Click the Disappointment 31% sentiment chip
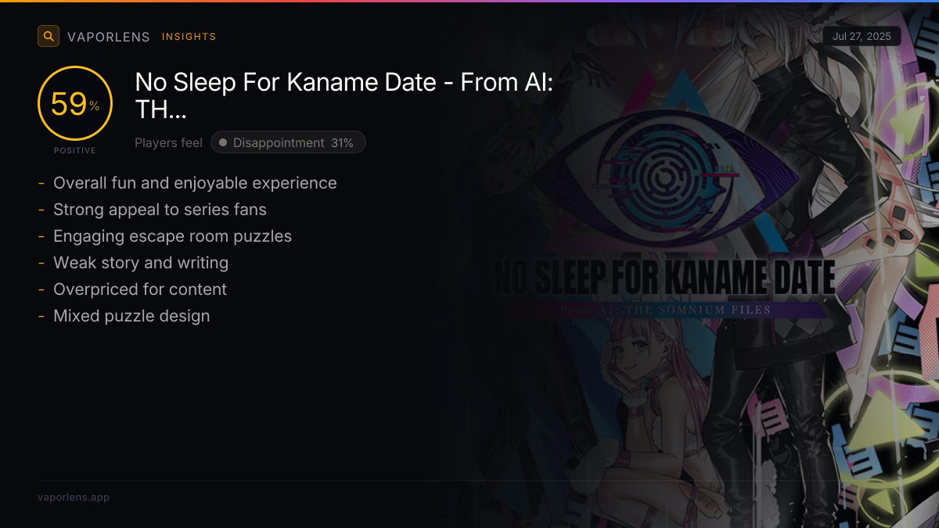This screenshot has height=528, width=939. pos(288,142)
